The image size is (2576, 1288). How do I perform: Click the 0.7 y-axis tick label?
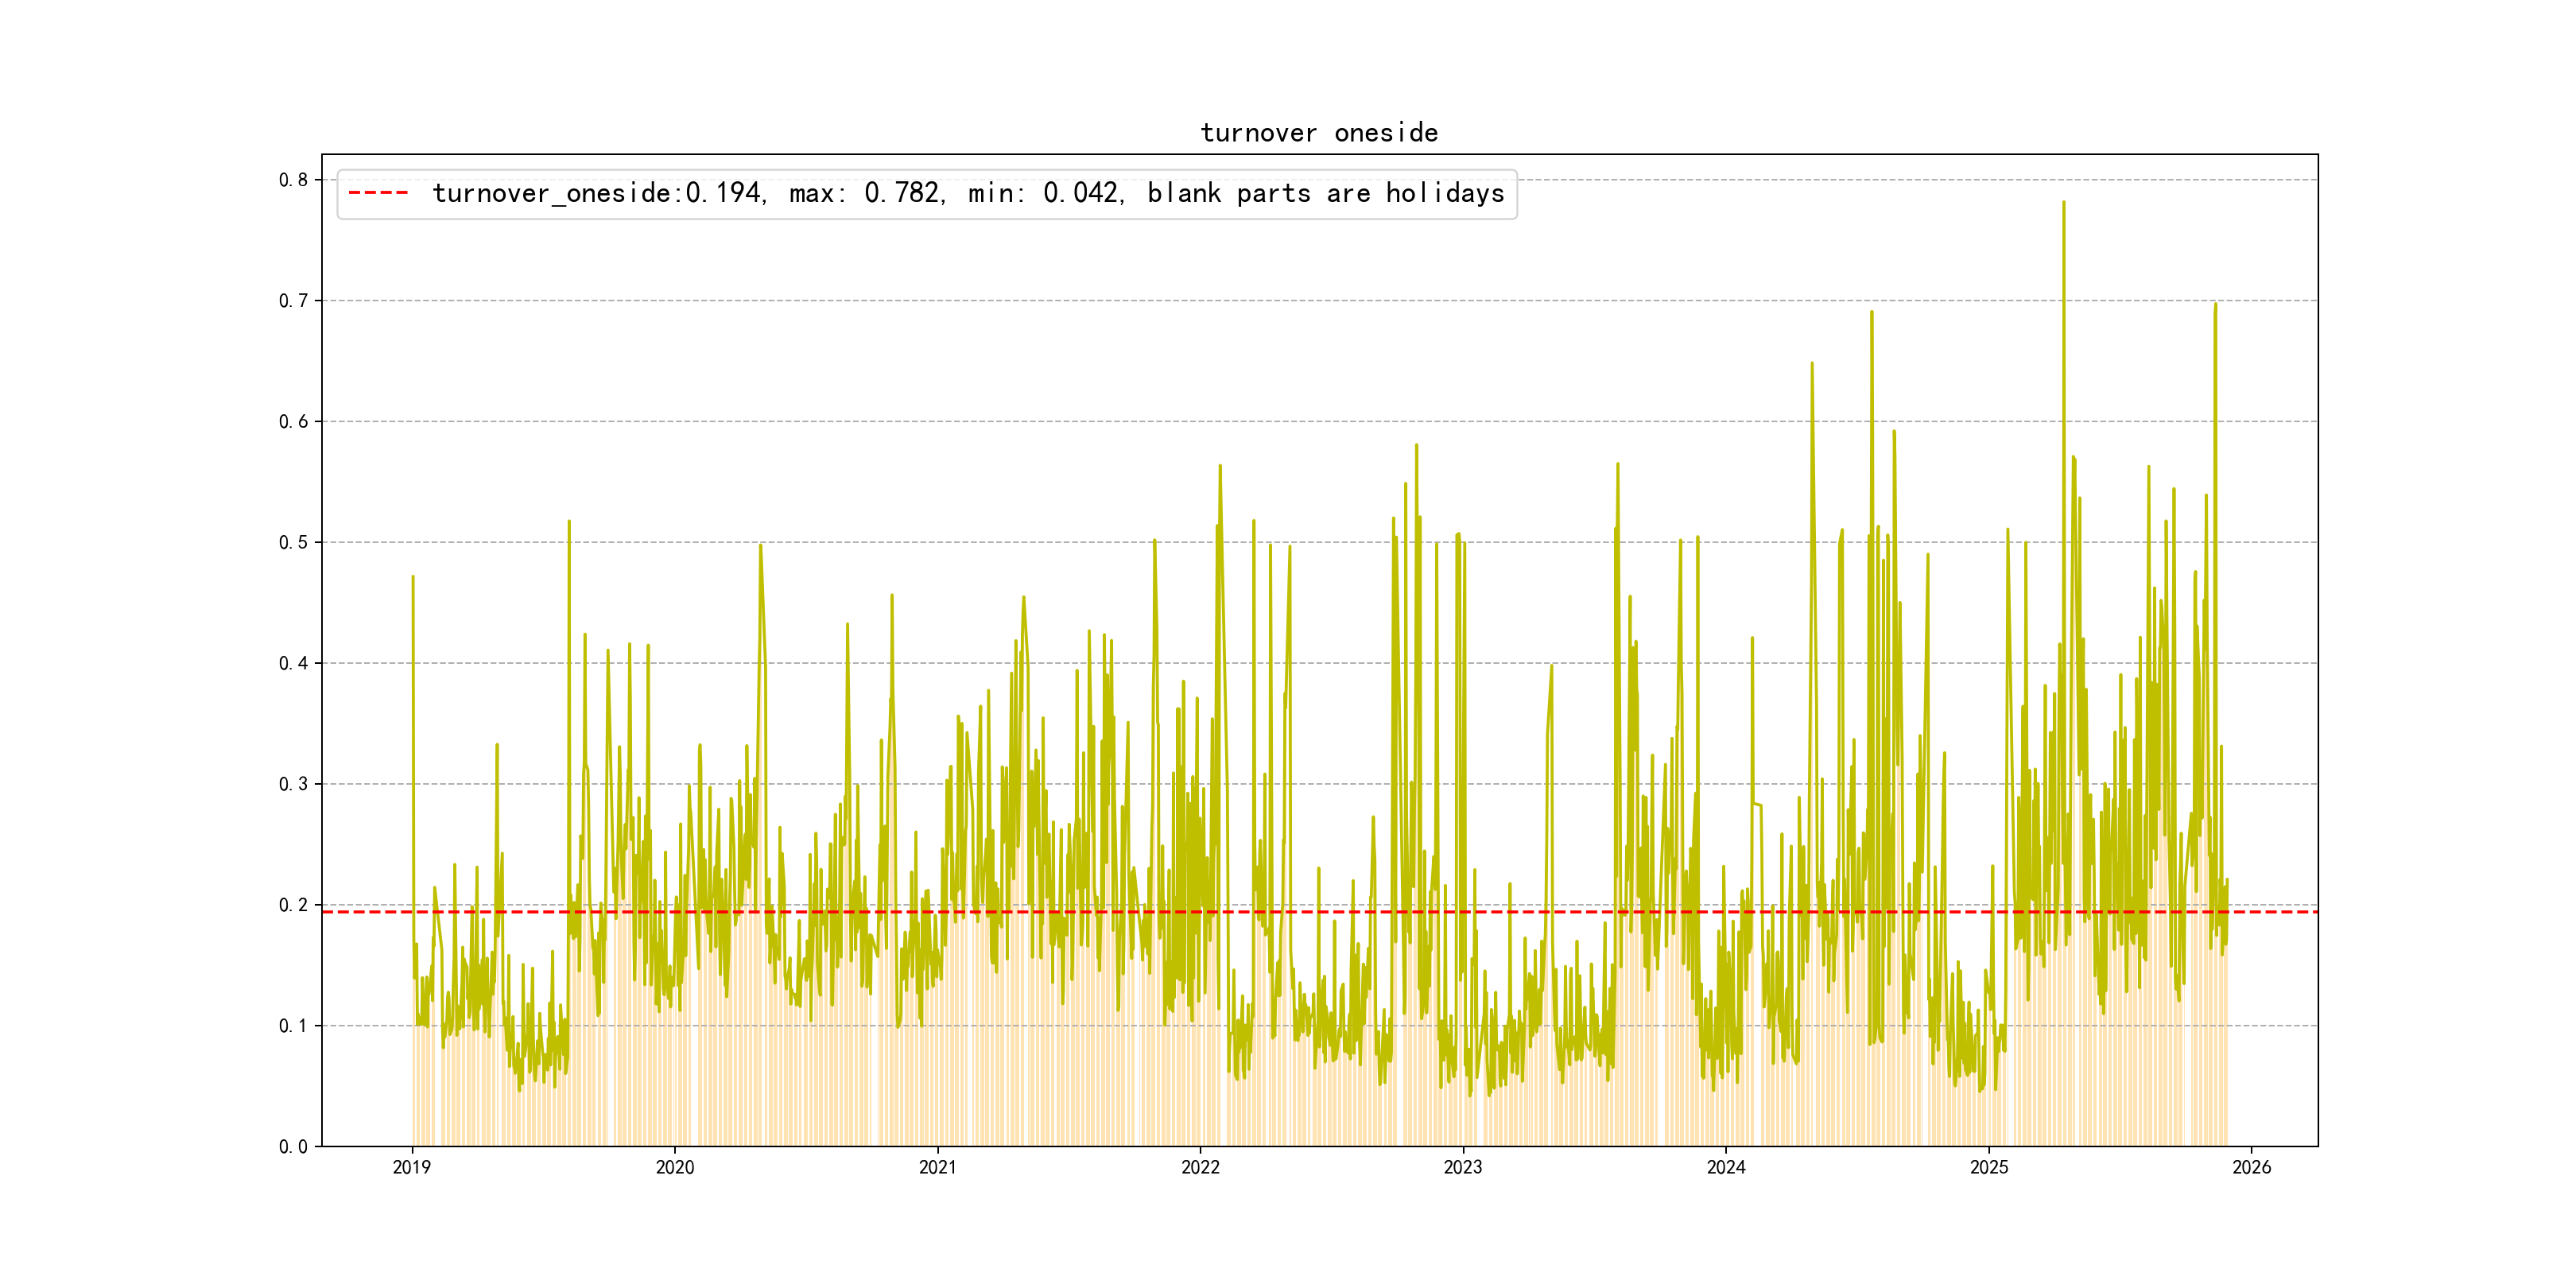293,301
